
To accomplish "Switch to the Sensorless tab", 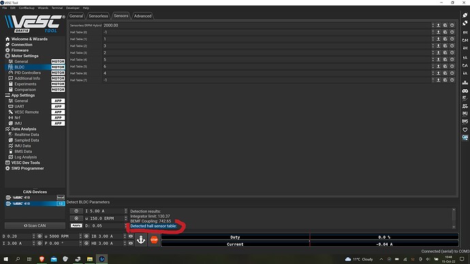I will (x=98, y=16).
